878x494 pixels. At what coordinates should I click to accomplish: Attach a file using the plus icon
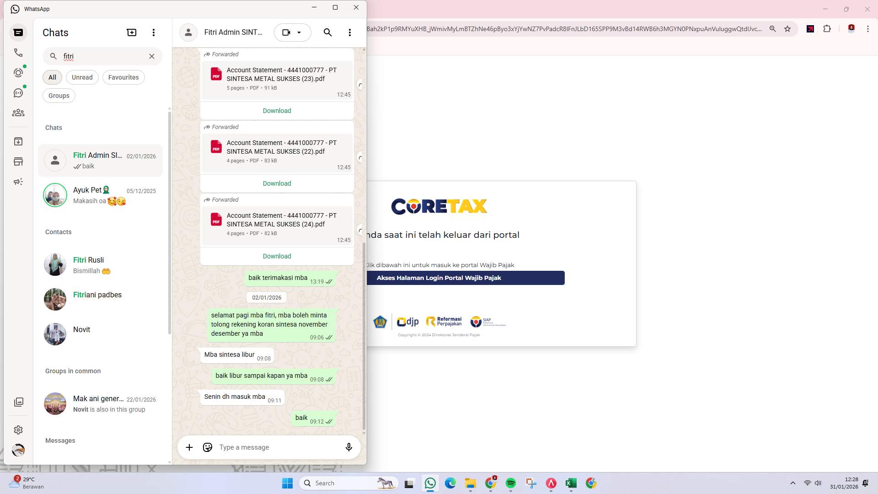pos(189,447)
